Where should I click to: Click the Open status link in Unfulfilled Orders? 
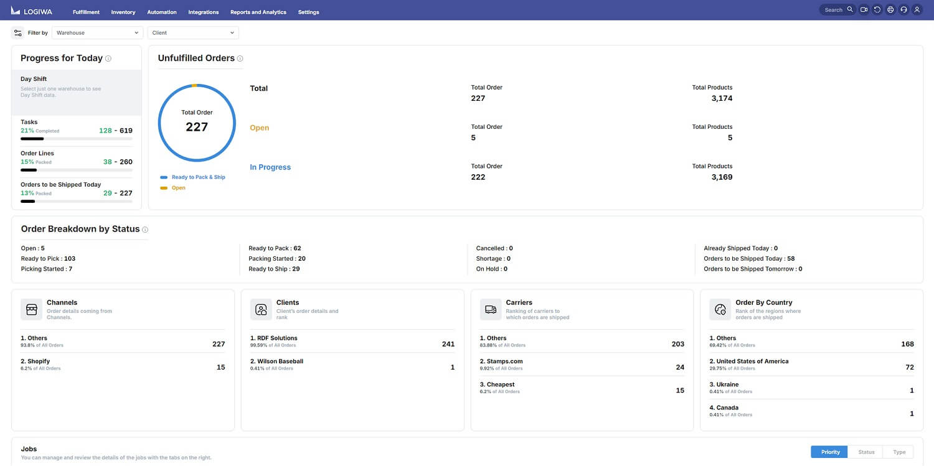pos(259,128)
